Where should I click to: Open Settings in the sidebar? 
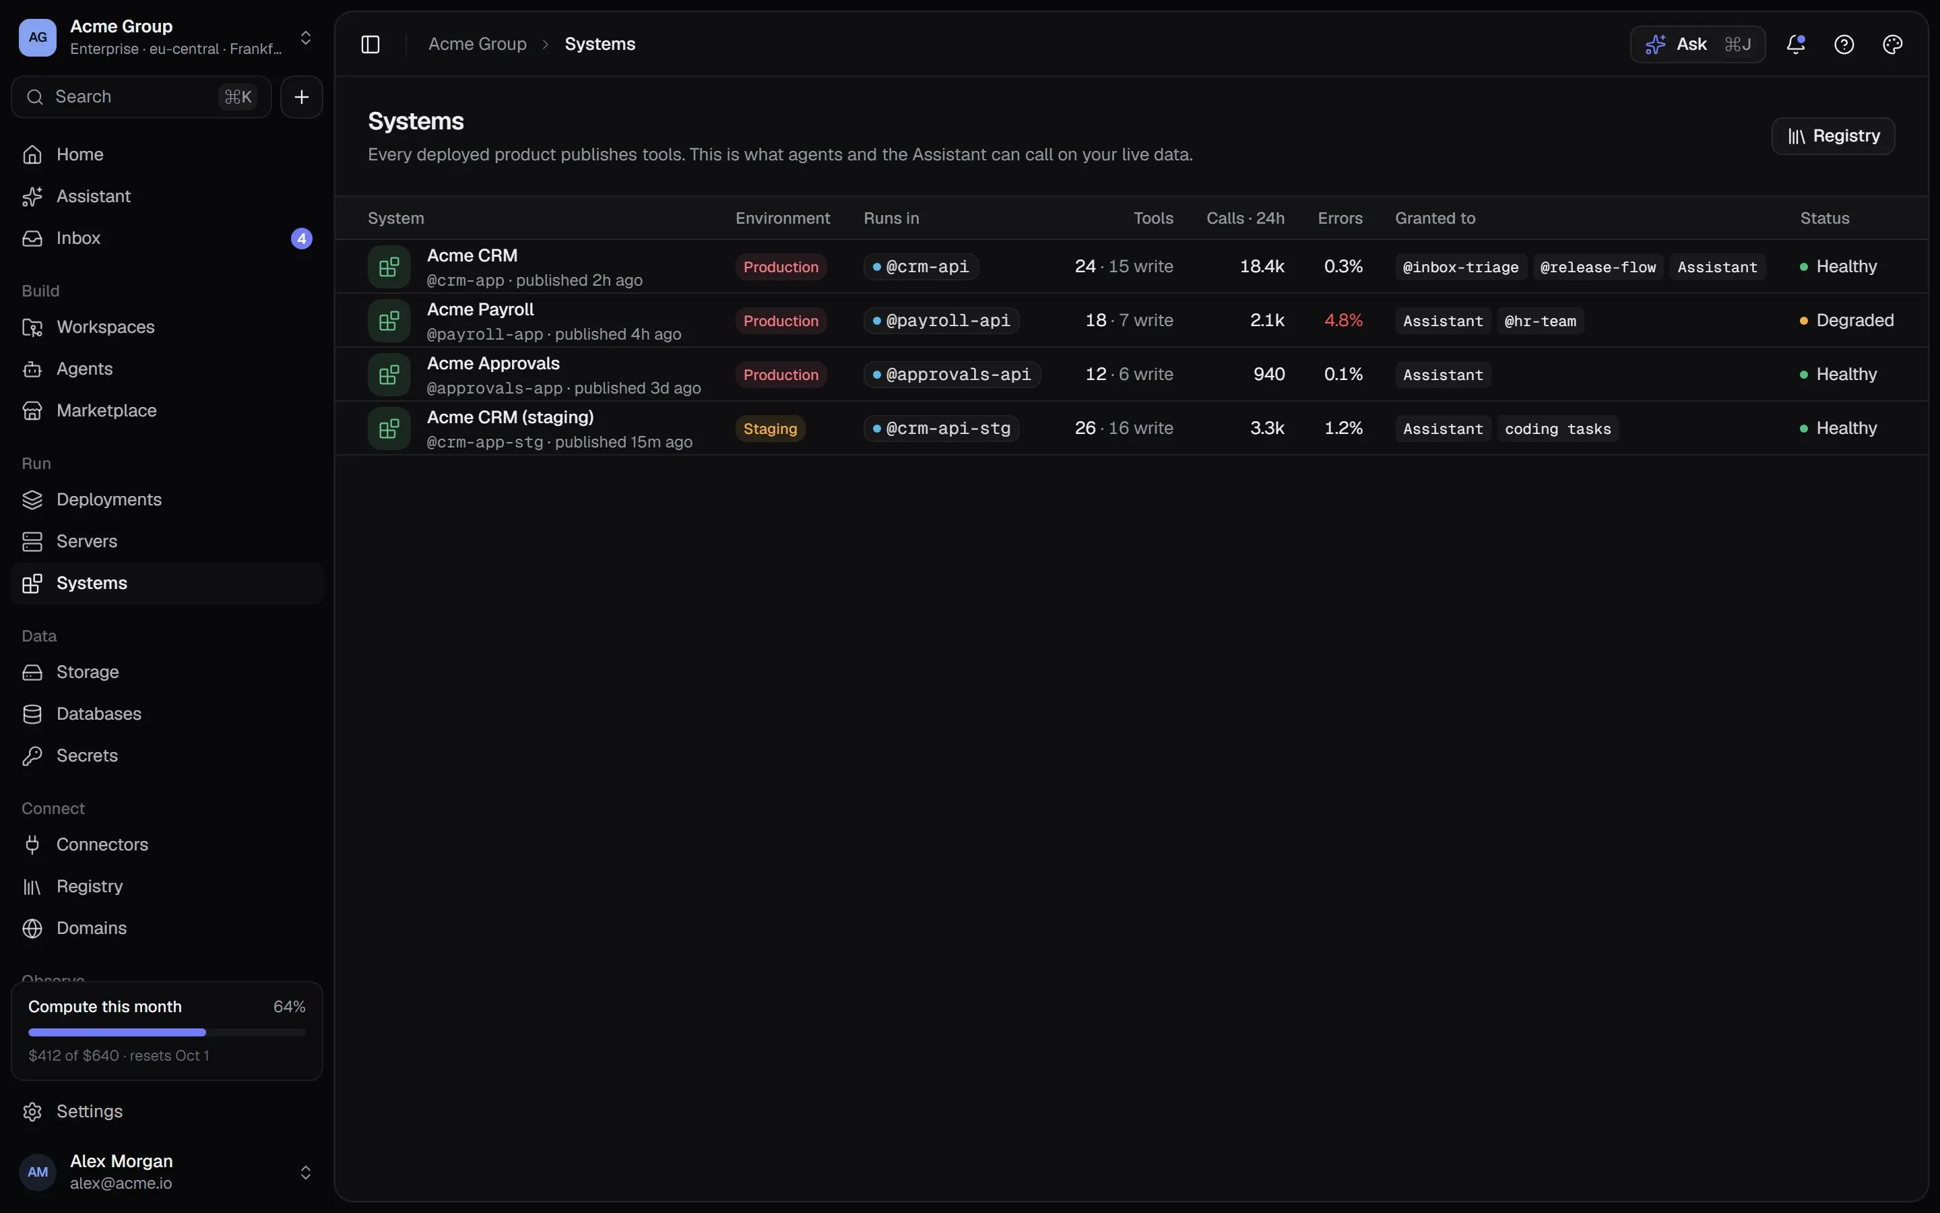click(x=167, y=1112)
